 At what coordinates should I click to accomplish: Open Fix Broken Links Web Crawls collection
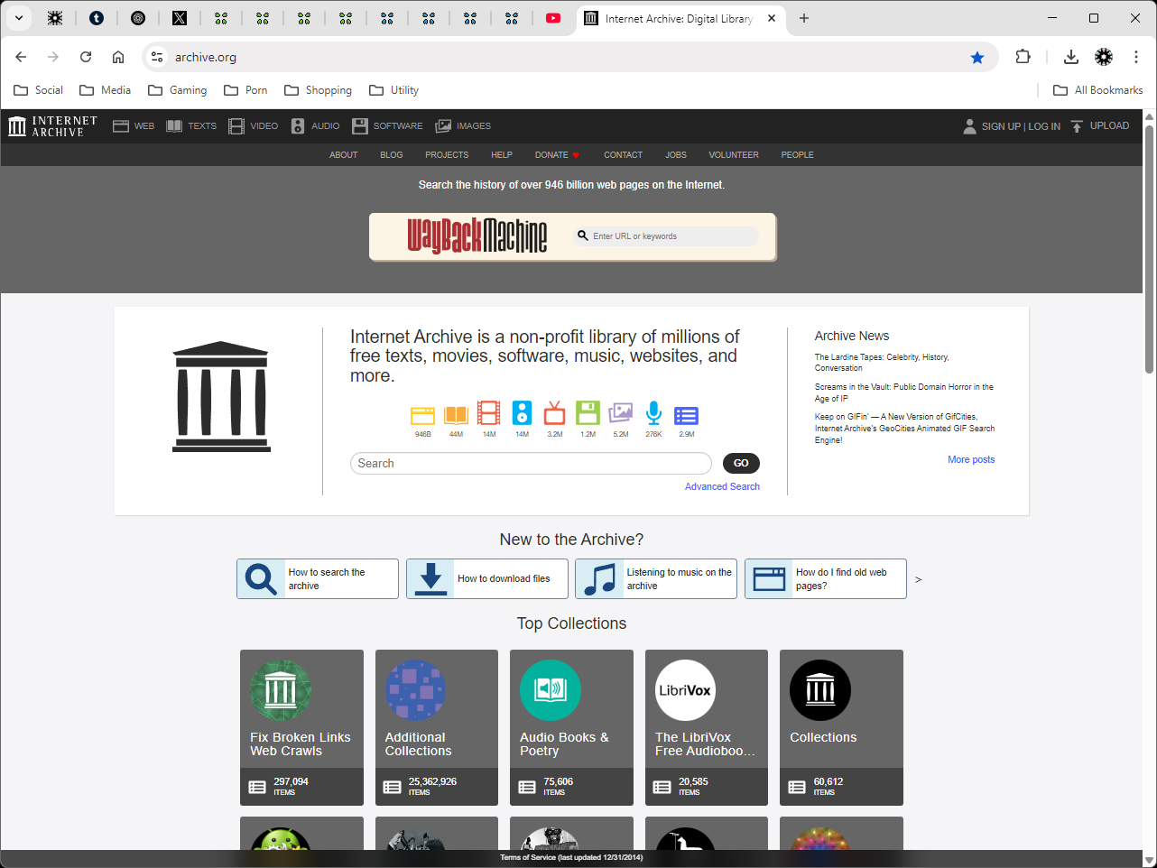tap(301, 727)
